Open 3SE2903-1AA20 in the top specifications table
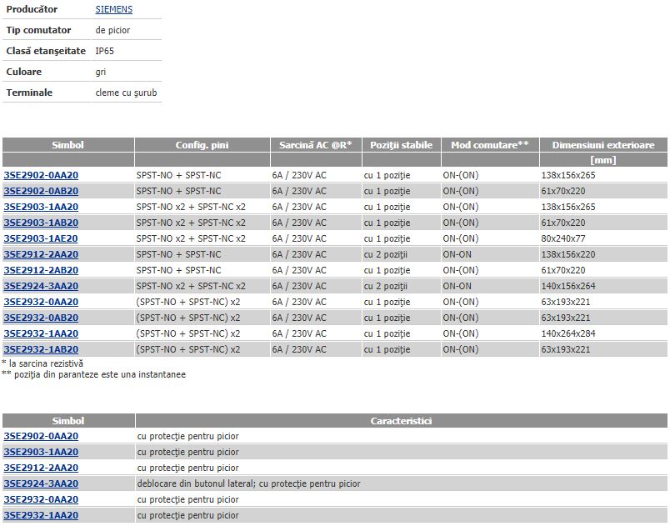 [x=41, y=207]
